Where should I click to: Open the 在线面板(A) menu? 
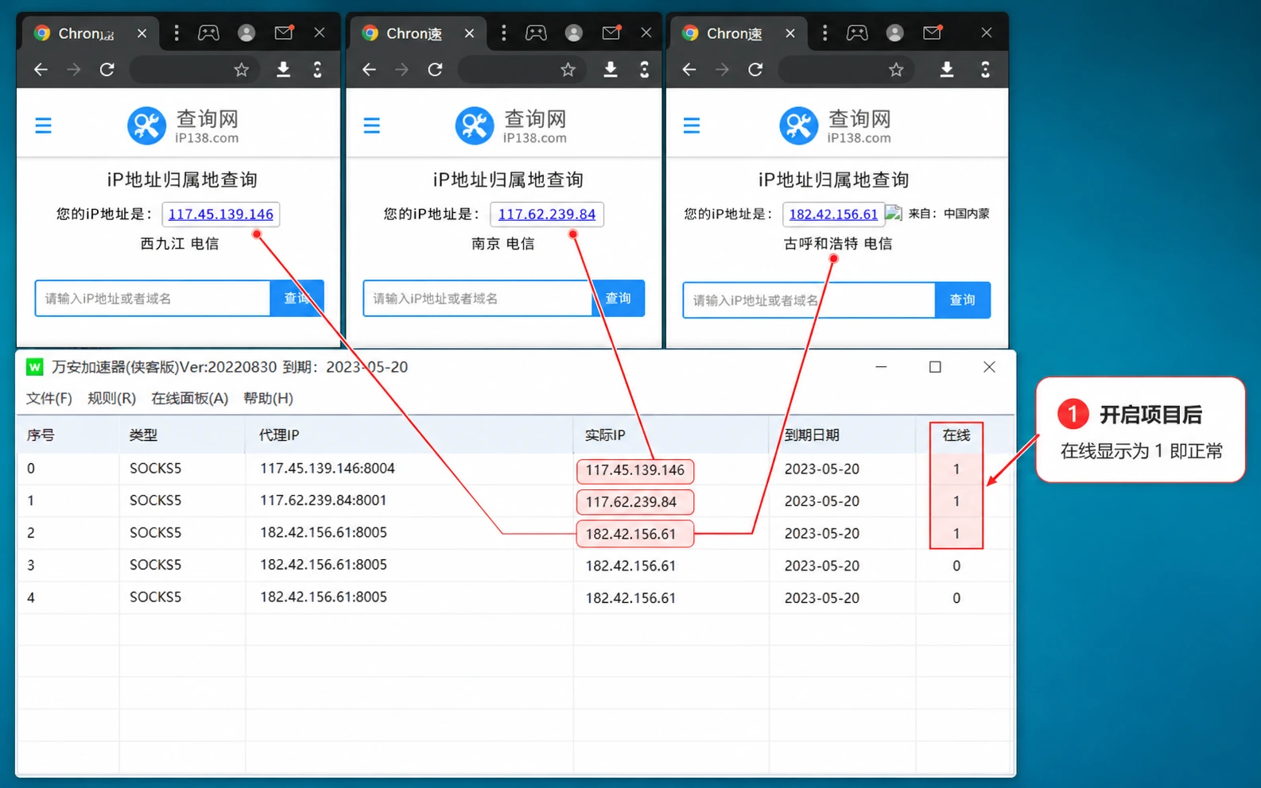click(189, 398)
